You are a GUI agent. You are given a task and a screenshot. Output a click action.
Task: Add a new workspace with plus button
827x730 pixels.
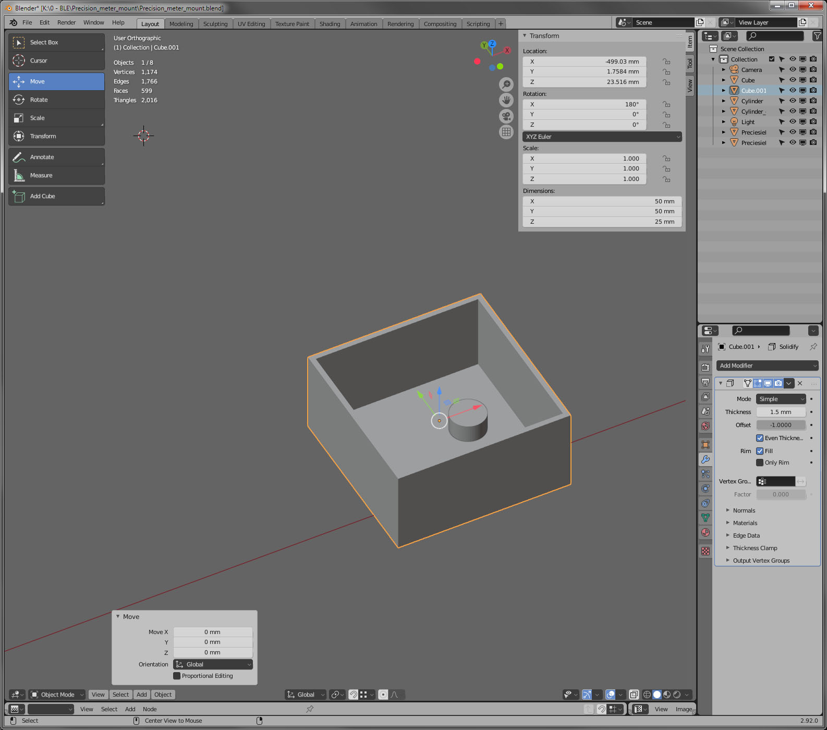click(x=501, y=23)
